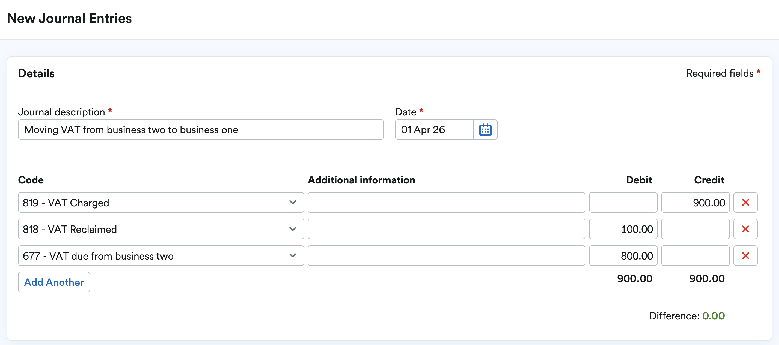Click the Details section heading
Image resolution: width=779 pixels, height=345 pixels.
tap(36, 73)
